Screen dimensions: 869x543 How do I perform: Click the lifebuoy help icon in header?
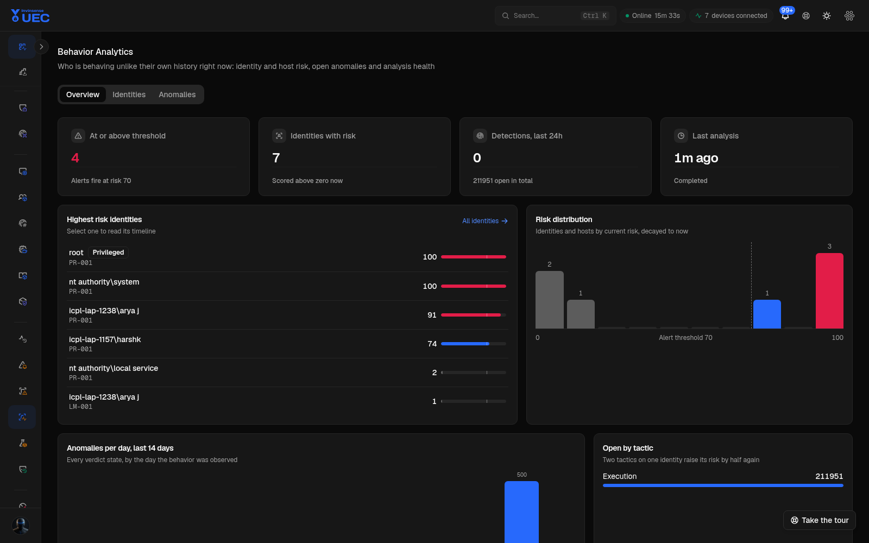[806, 16]
